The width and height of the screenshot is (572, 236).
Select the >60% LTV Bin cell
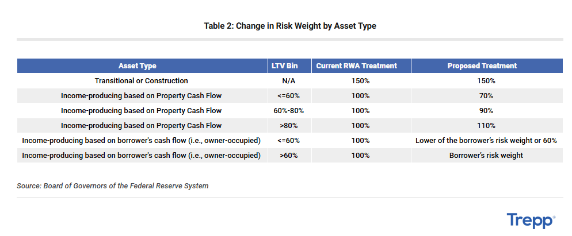point(289,156)
